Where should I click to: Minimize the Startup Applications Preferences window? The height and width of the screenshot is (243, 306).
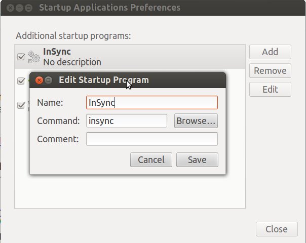[19, 8]
